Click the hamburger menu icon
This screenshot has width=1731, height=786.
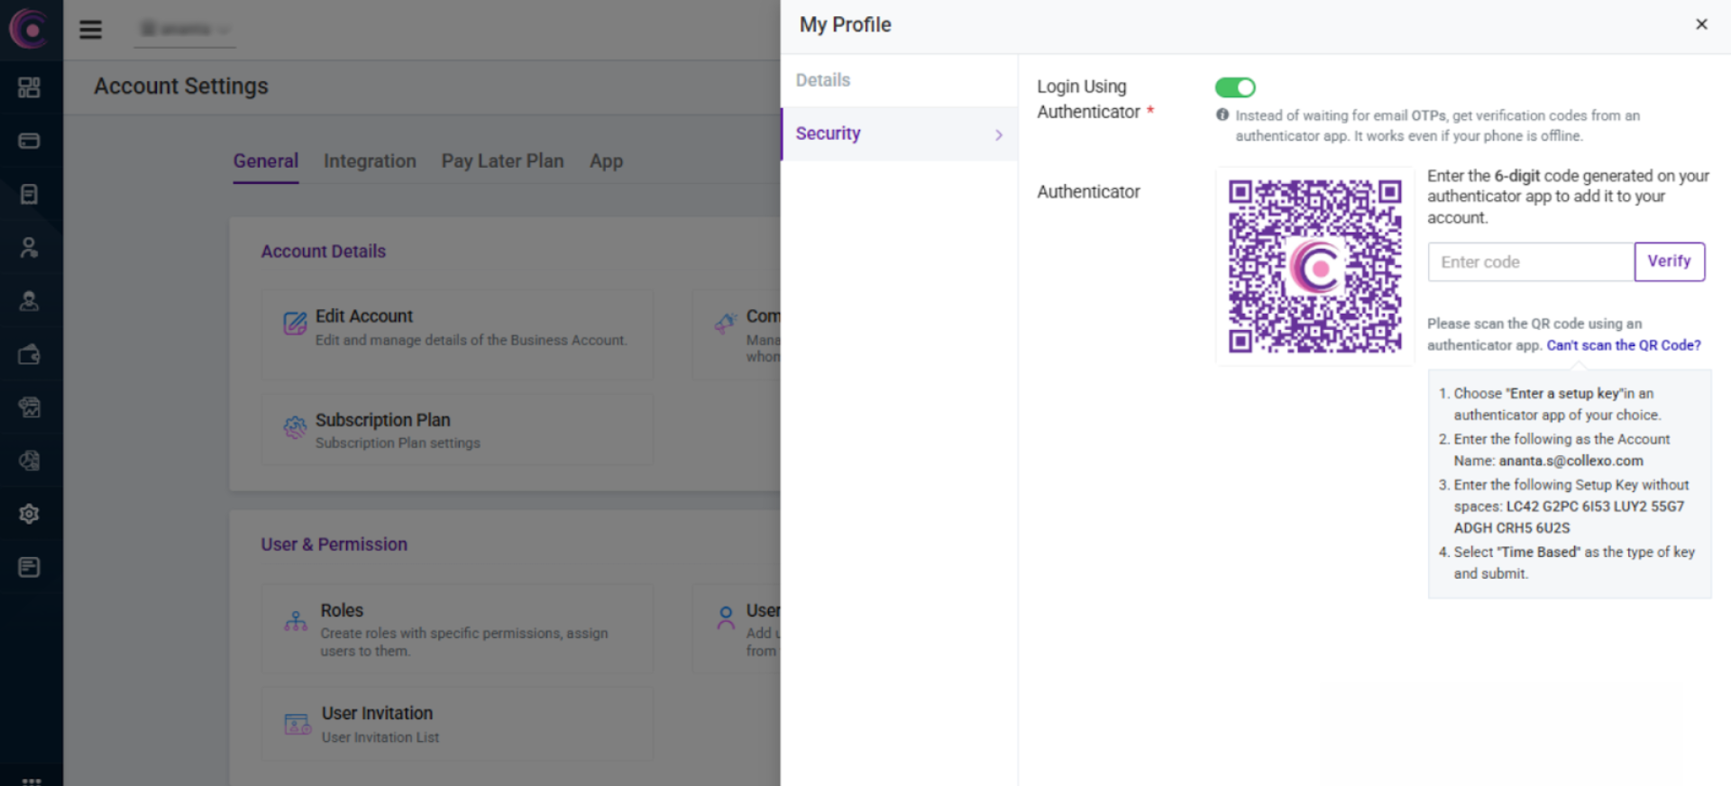[90, 30]
